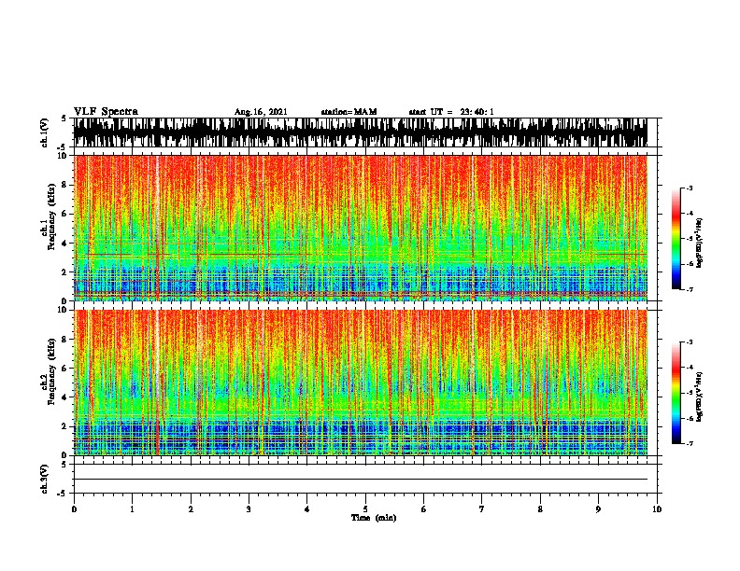Click the ch.2 spectrogram panel

point(360,383)
